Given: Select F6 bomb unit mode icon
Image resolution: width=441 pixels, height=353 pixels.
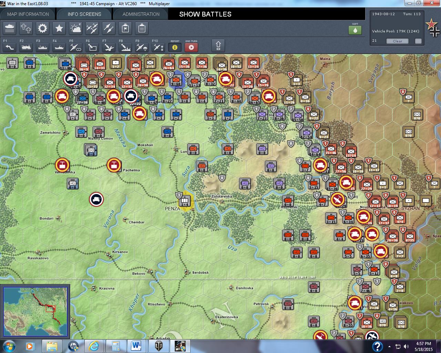Looking at the screenshot, I should point(92,47).
